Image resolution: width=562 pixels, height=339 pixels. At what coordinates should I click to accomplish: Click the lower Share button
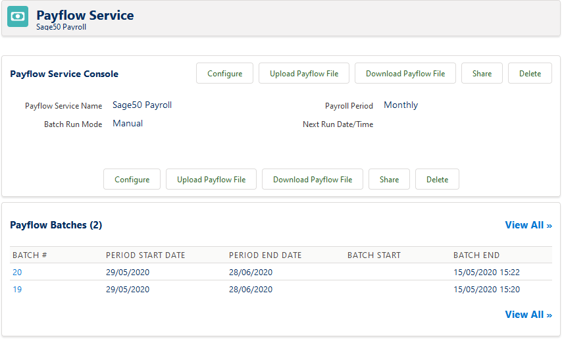tap(389, 180)
